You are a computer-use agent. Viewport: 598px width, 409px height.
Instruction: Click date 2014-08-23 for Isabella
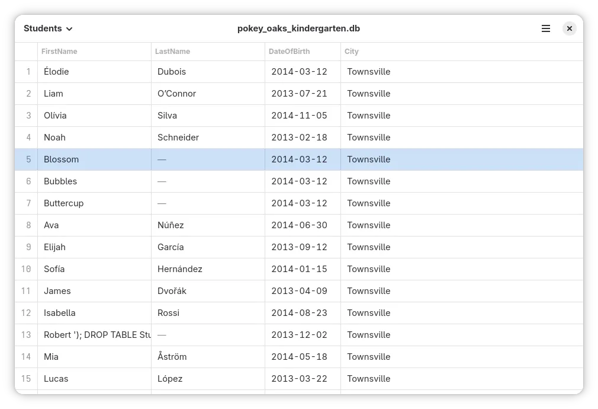coord(299,313)
